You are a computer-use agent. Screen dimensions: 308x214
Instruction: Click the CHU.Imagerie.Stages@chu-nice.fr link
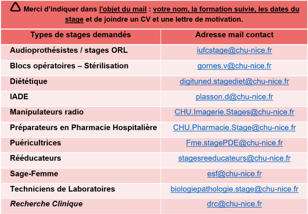[x=234, y=112]
